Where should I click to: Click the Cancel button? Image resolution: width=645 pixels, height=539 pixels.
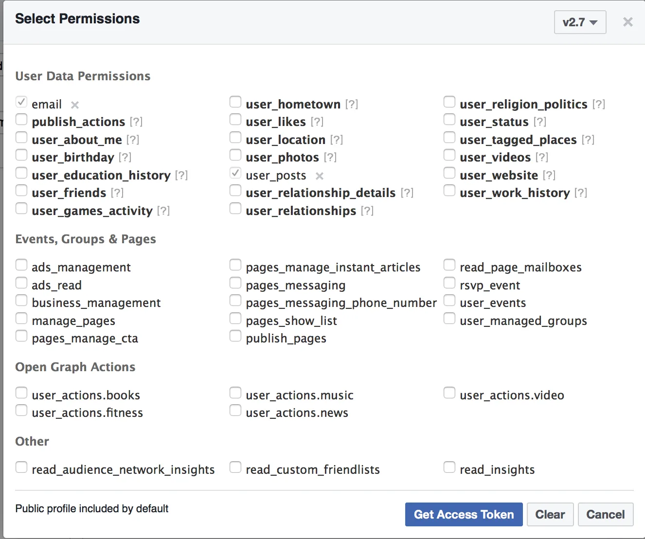coord(606,515)
